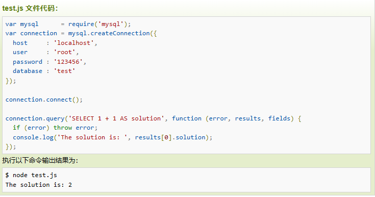Click the 'database' property key
The height and width of the screenshot is (197, 375).
(28, 71)
